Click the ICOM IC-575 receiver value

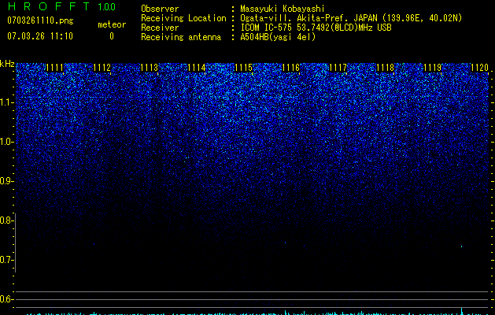pos(316,28)
